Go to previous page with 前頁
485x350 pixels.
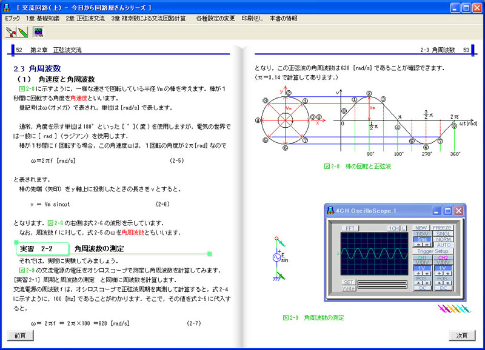tap(20, 335)
